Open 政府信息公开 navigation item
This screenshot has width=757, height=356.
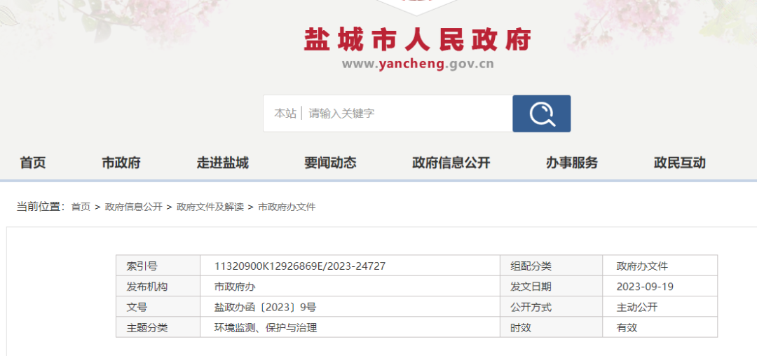451,163
